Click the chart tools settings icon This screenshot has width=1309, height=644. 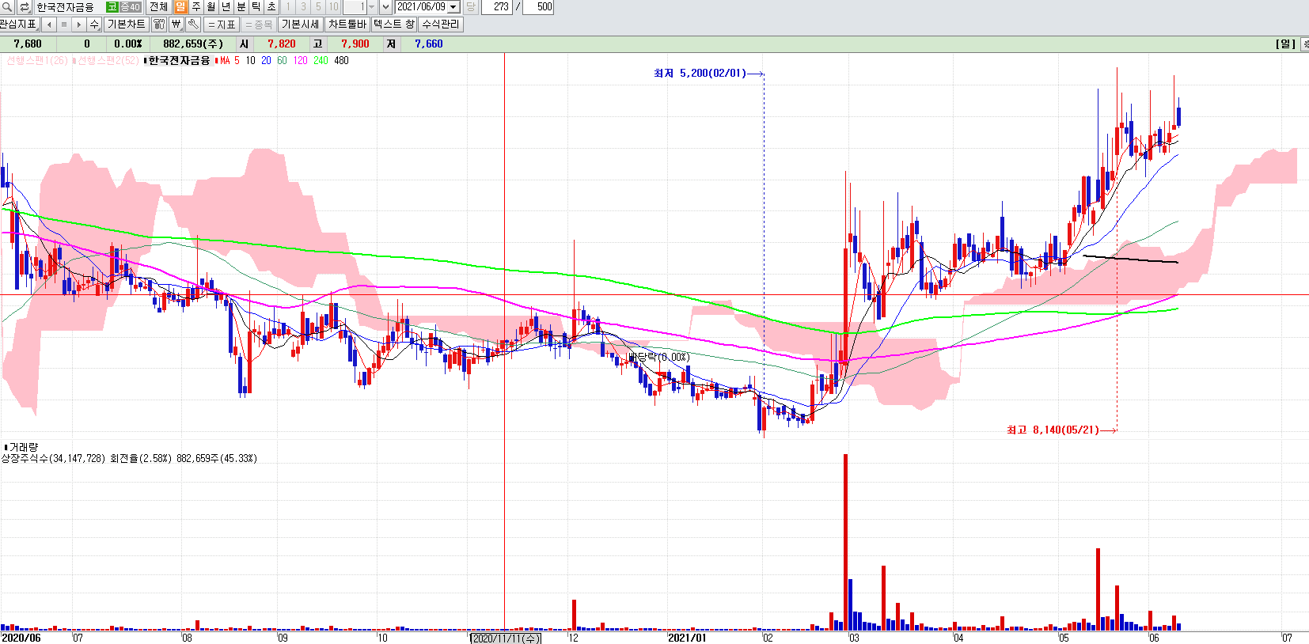159,25
